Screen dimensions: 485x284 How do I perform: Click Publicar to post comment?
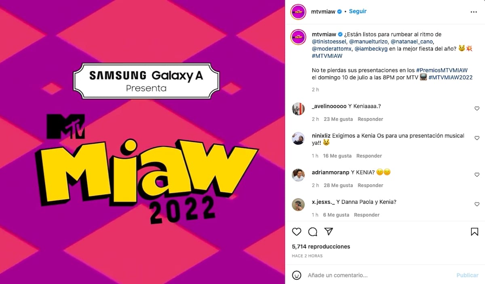(467, 275)
